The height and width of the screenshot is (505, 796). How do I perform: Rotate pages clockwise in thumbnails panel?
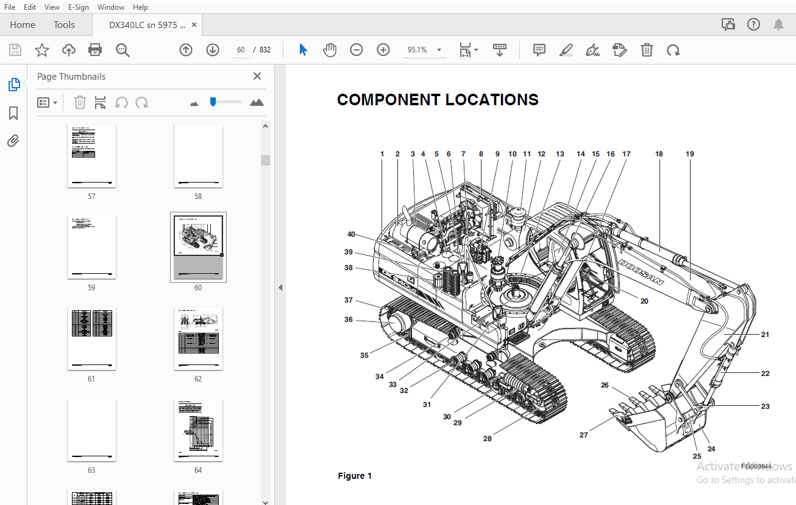(x=142, y=102)
